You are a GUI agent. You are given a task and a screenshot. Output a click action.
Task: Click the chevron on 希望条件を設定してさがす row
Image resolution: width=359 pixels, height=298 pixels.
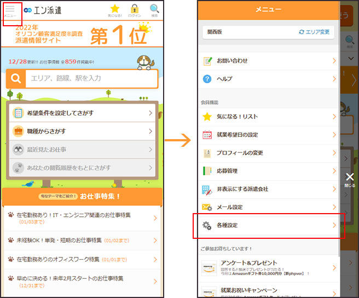(x=150, y=113)
